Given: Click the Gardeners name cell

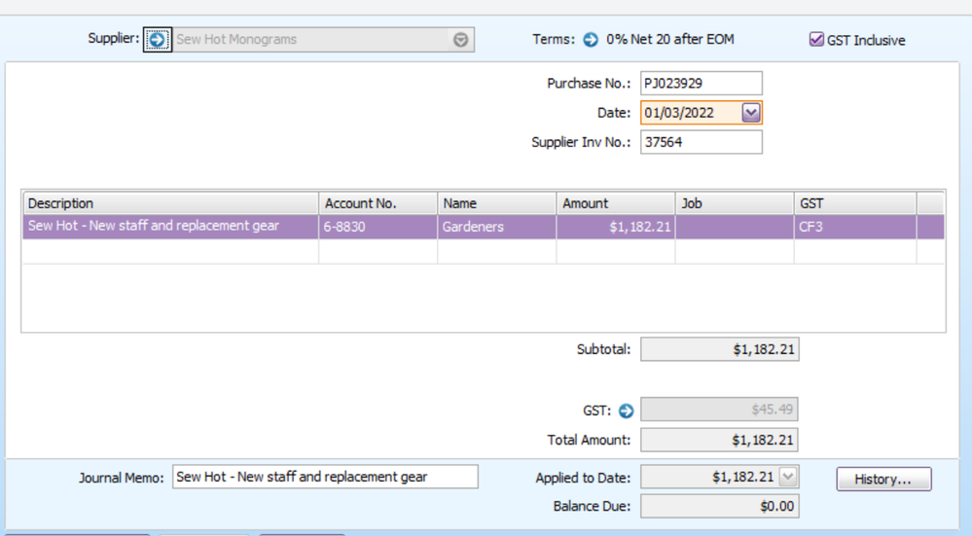Looking at the screenshot, I should point(496,227).
